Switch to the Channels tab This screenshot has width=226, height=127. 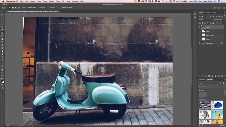(x=207, y=13)
